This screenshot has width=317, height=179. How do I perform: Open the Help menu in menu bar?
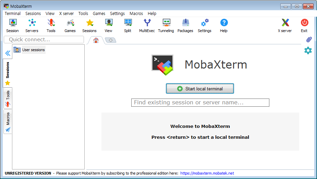point(152,14)
